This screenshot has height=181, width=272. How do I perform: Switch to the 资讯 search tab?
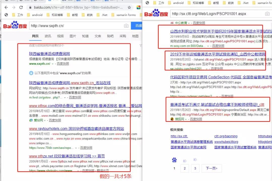point(48,36)
